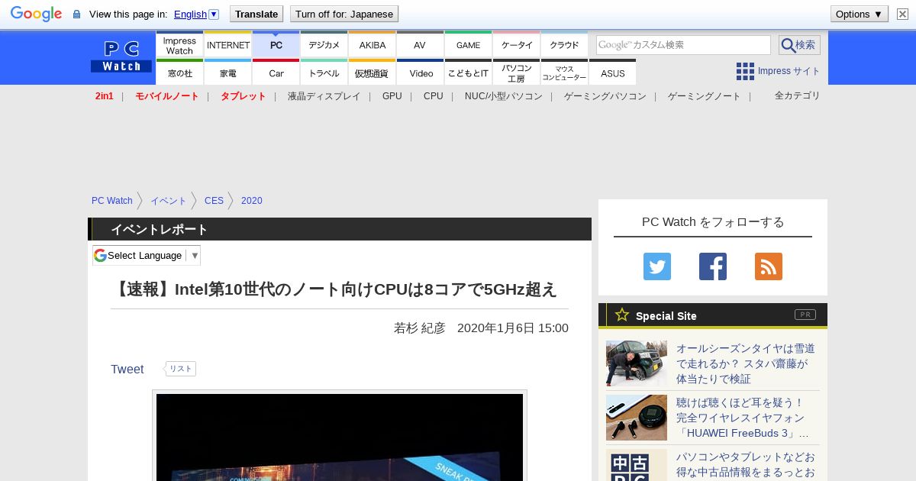The width and height of the screenshot is (916, 481).
Task: Open the Facebook follow icon
Action: pyautogui.click(x=712, y=266)
